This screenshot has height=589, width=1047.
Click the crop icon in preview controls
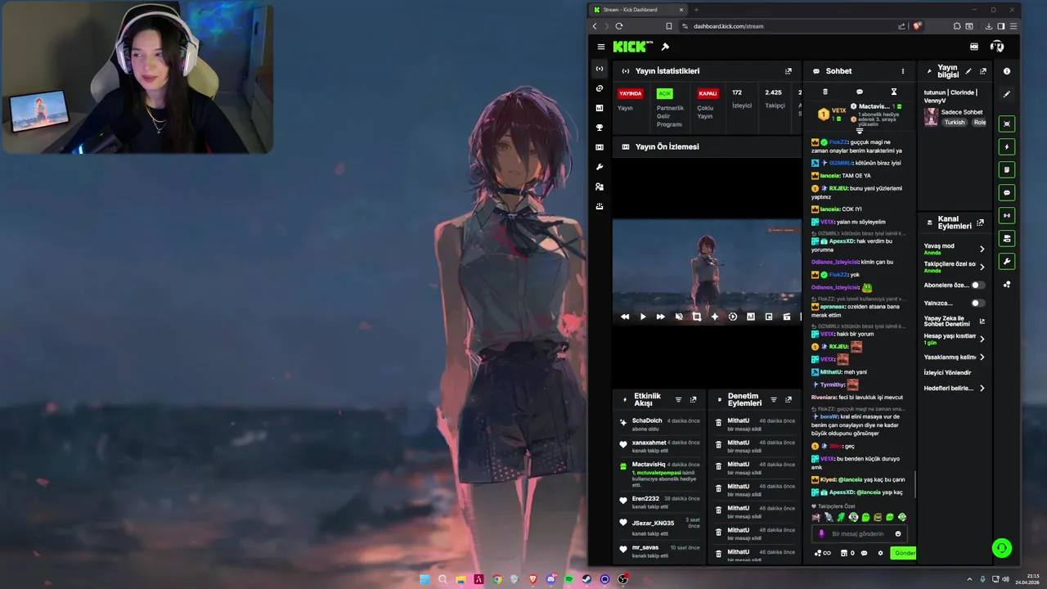697,317
